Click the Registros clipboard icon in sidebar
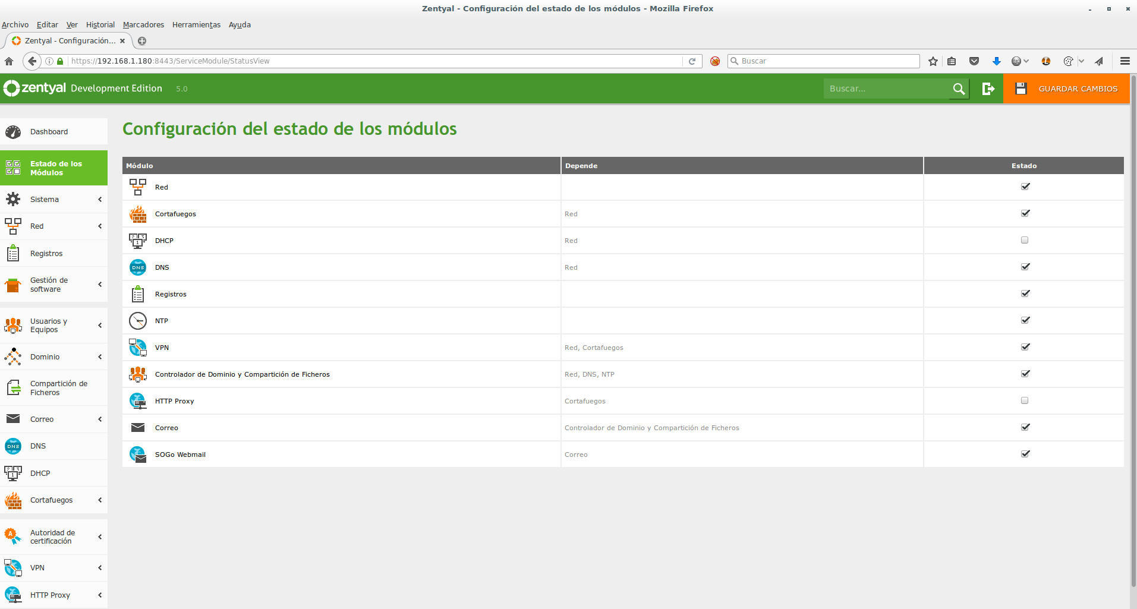This screenshot has height=609, width=1137. [x=13, y=254]
